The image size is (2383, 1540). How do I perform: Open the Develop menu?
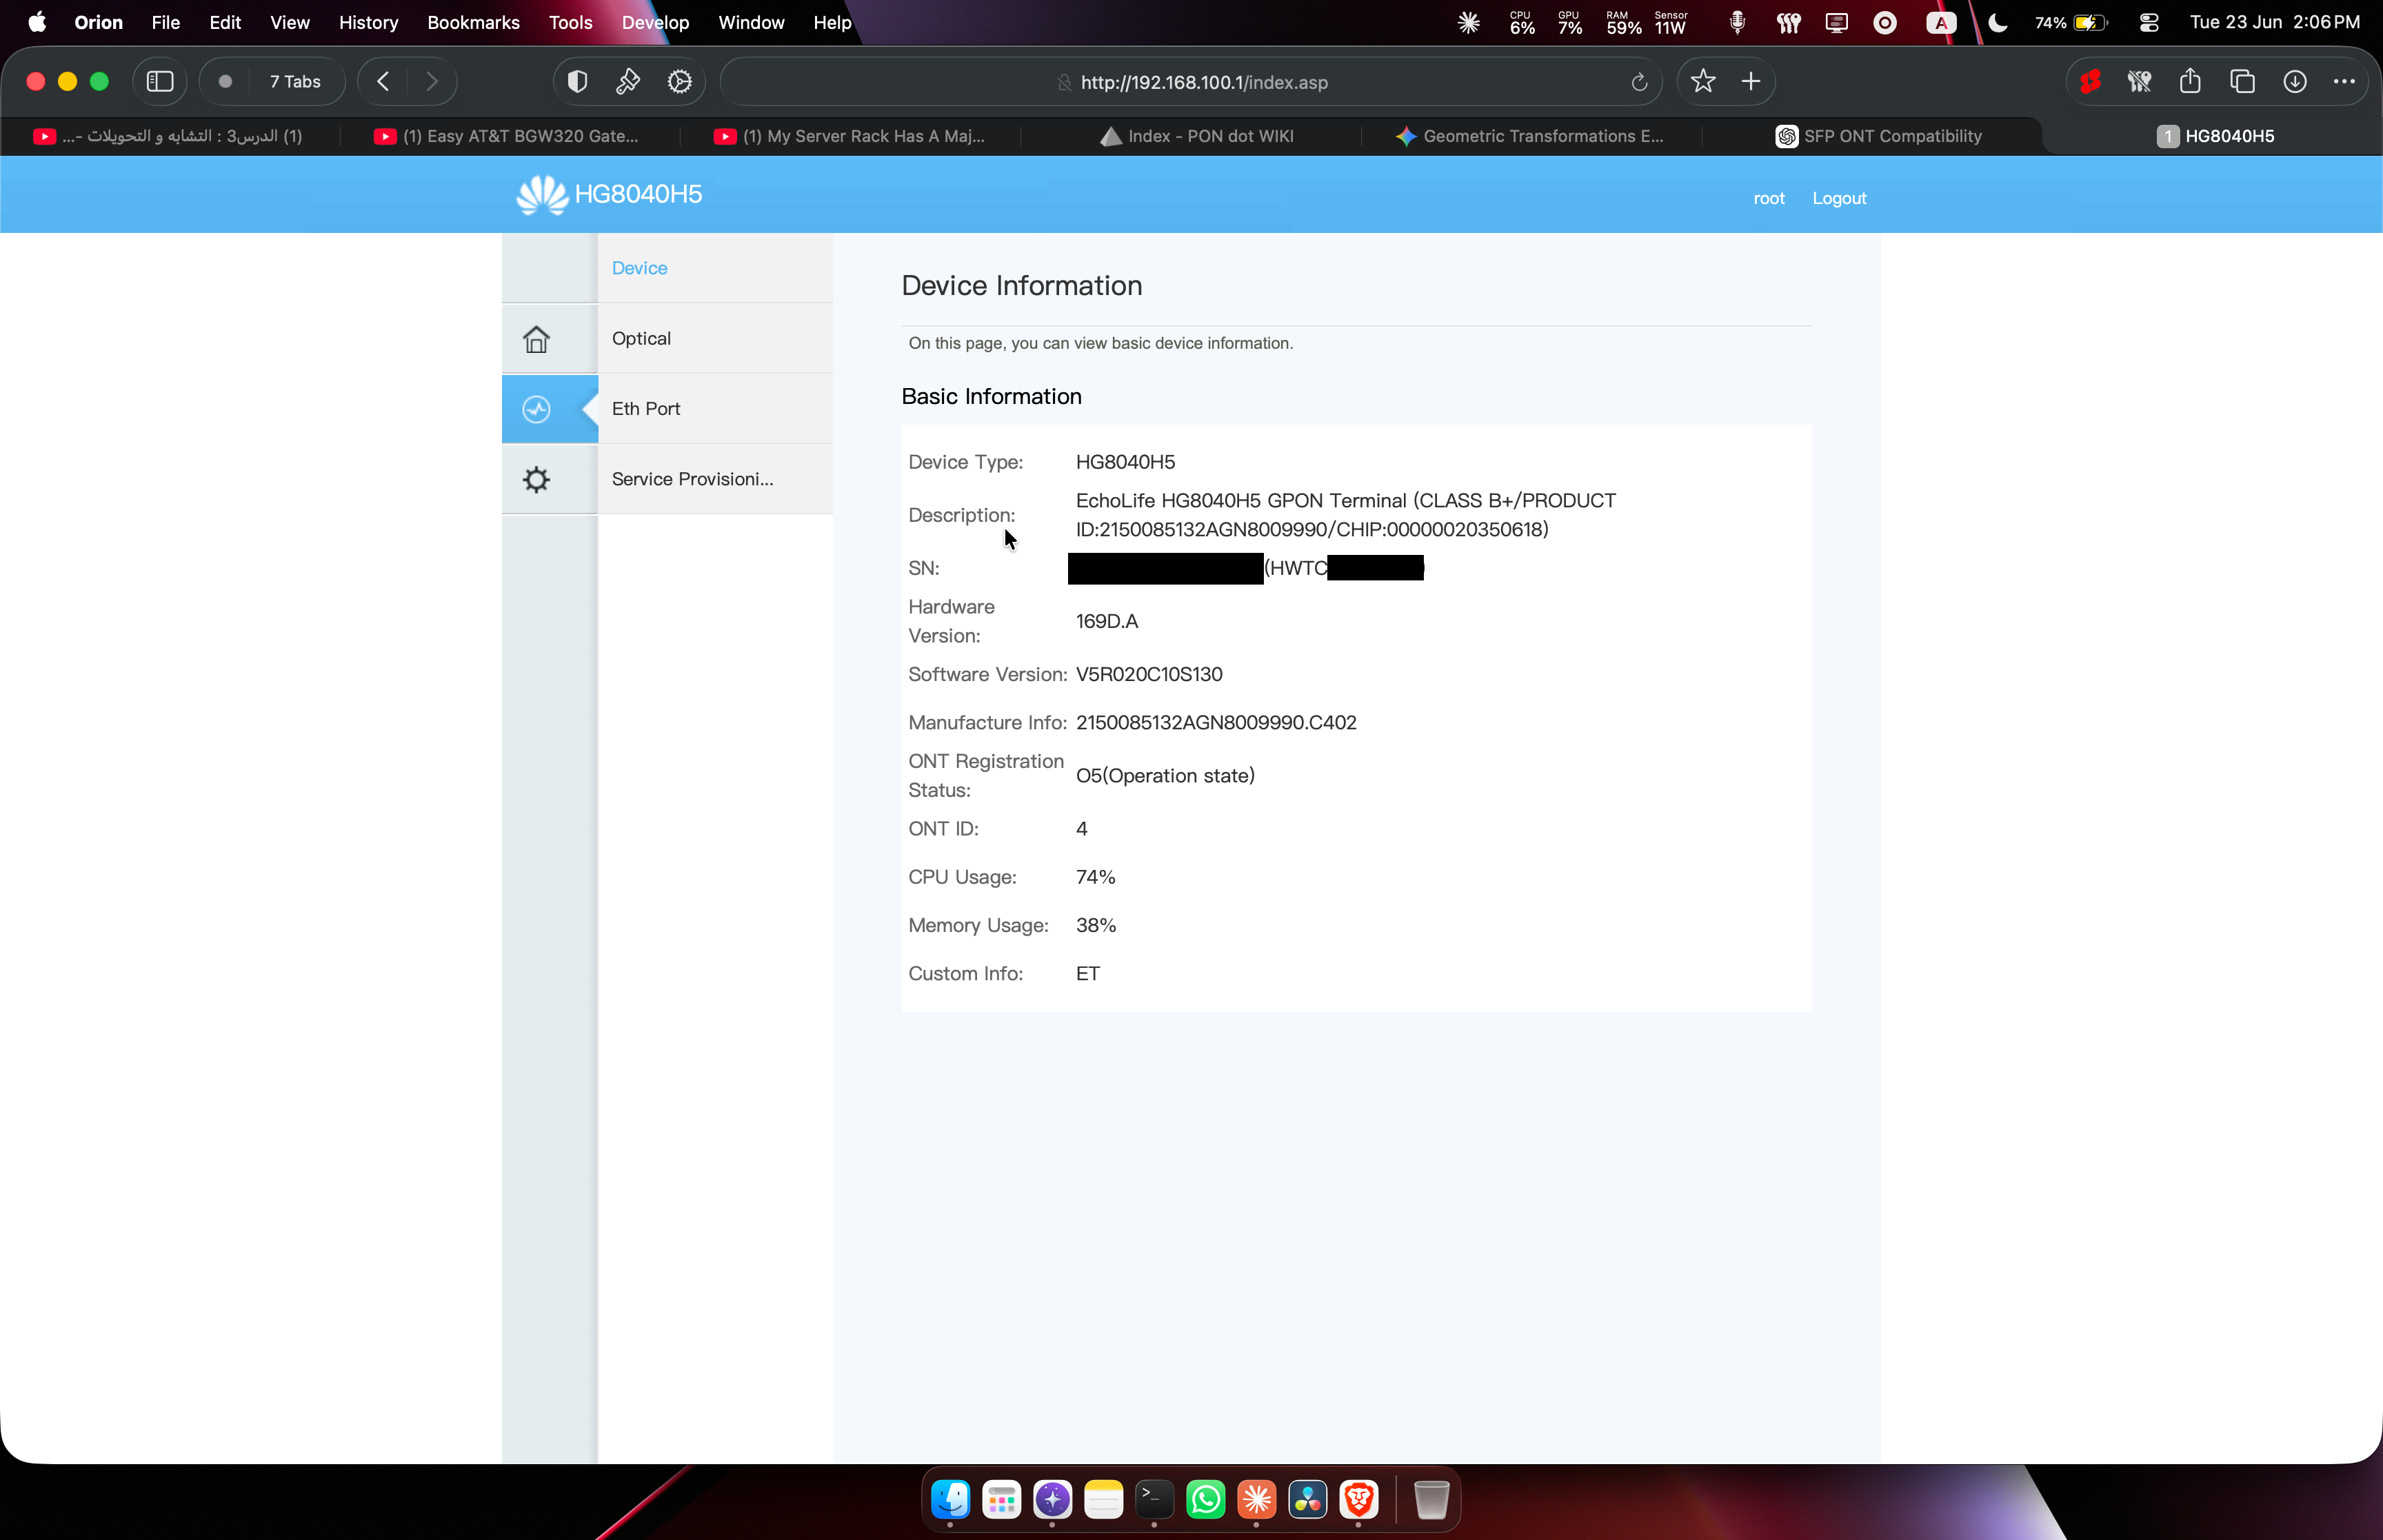tap(655, 23)
